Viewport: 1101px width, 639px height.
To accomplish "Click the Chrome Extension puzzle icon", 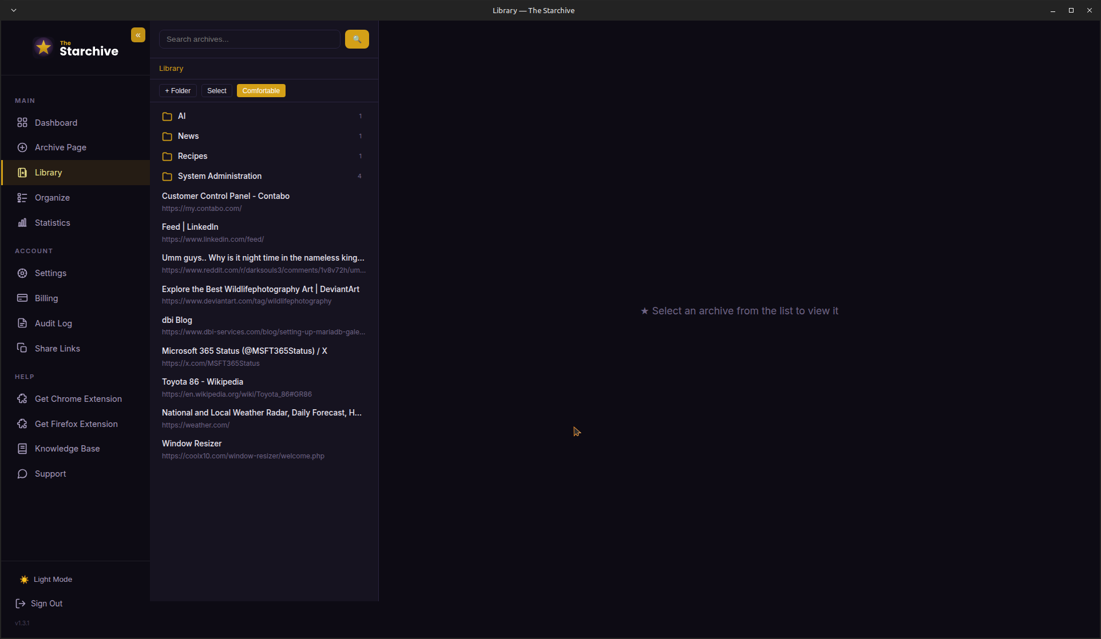I will click(22, 399).
